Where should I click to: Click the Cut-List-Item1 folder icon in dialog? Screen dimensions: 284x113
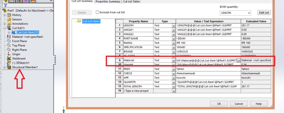pyautogui.click(x=79, y=21)
